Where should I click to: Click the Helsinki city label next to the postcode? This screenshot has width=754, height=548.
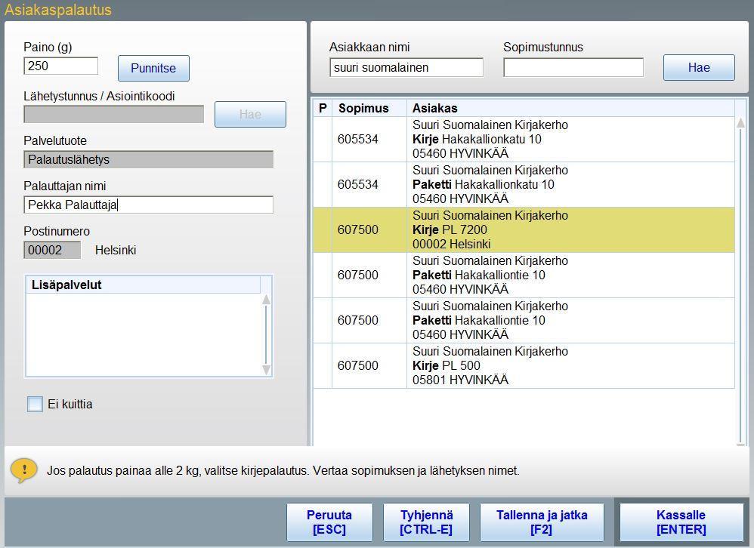[116, 251]
